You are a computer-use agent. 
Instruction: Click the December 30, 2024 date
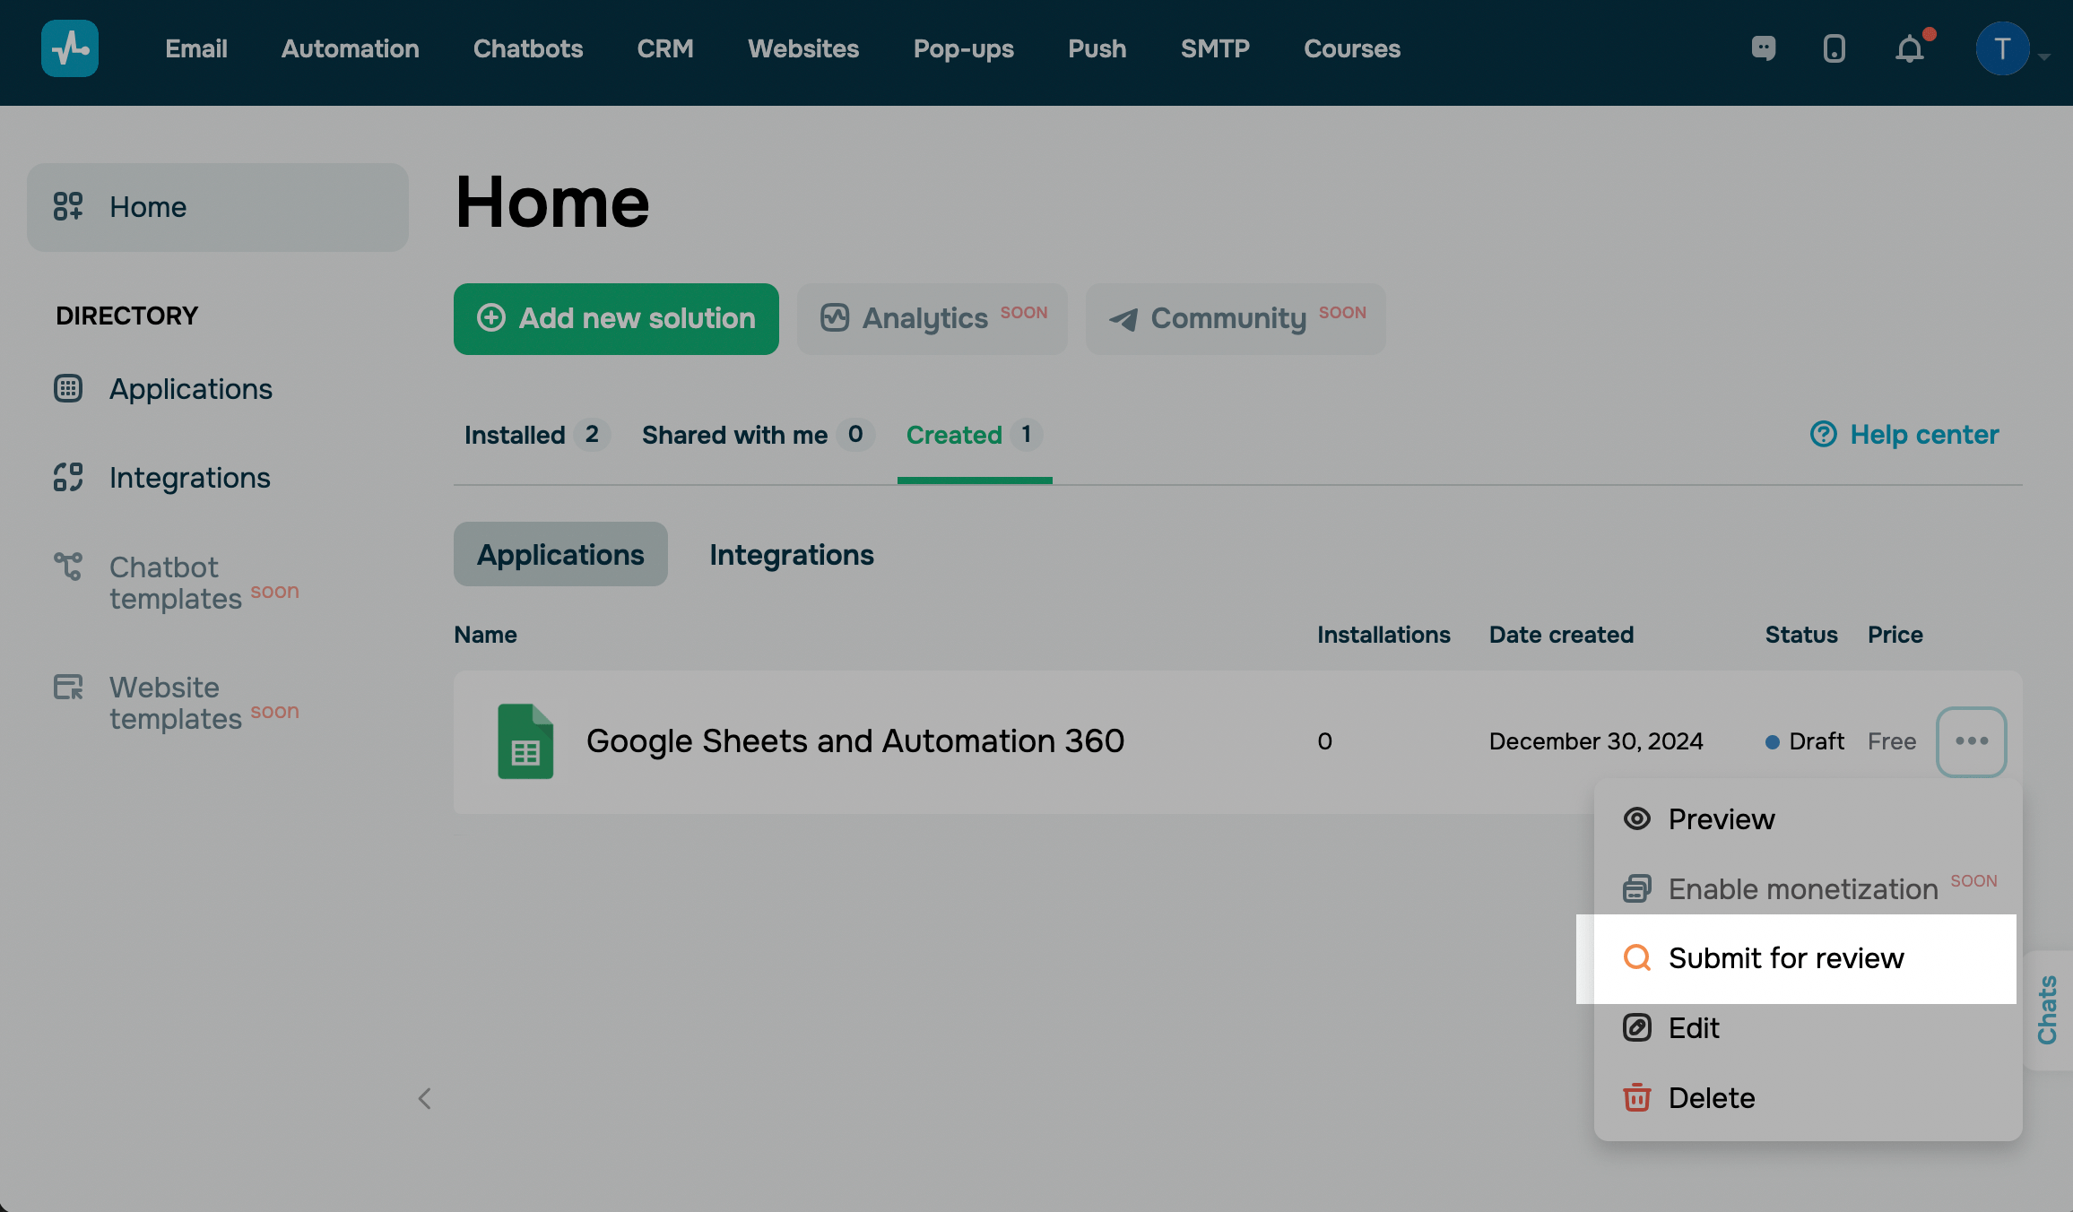pyautogui.click(x=1596, y=741)
